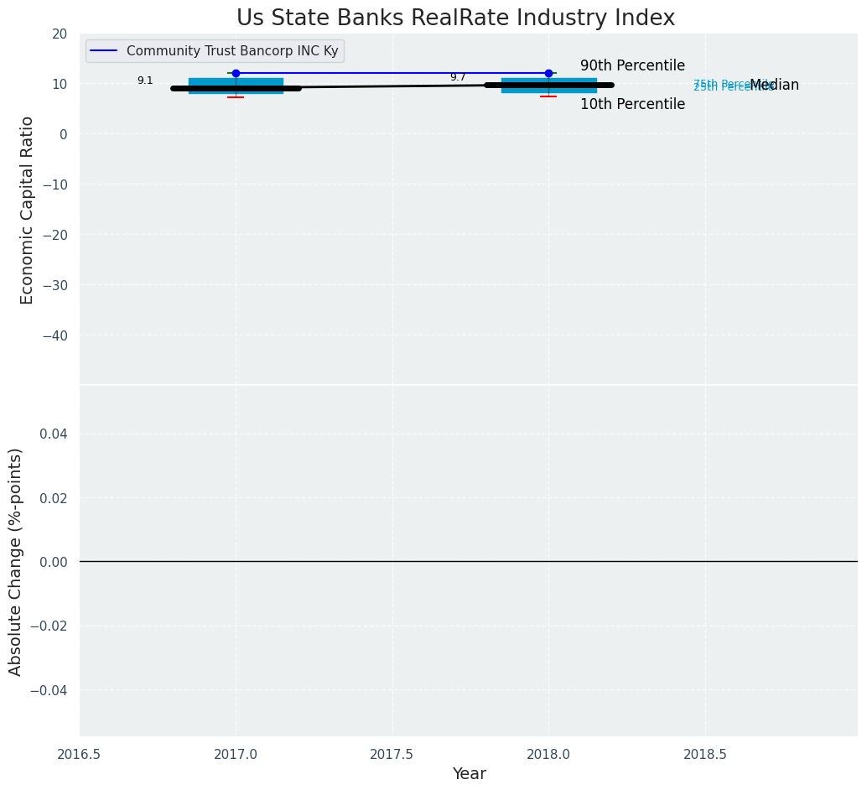Click the 9.7 median value label
Screen dimensions: 867x790
click(x=458, y=77)
